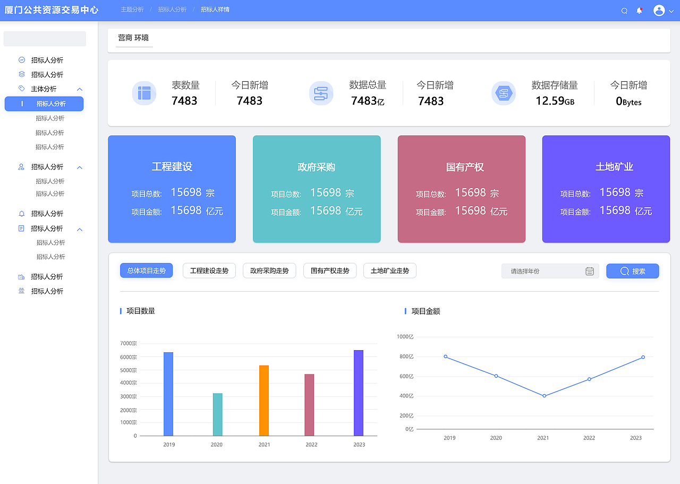
Task: Click the 2019 data point on 项目金额 line
Action: click(x=446, y=356)
